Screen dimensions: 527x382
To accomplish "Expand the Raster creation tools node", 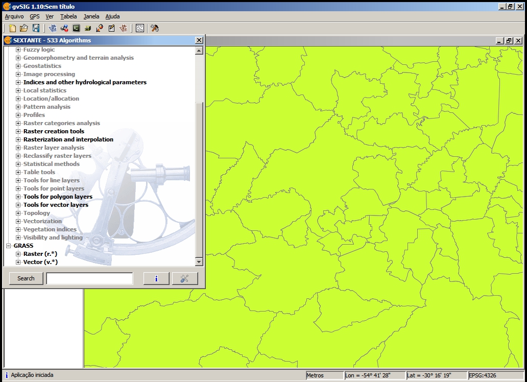I will pyautogui.click(x=18, y=131).
